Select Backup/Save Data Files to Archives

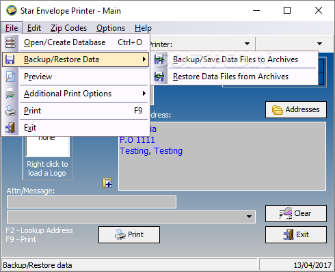tap(234, 59)
